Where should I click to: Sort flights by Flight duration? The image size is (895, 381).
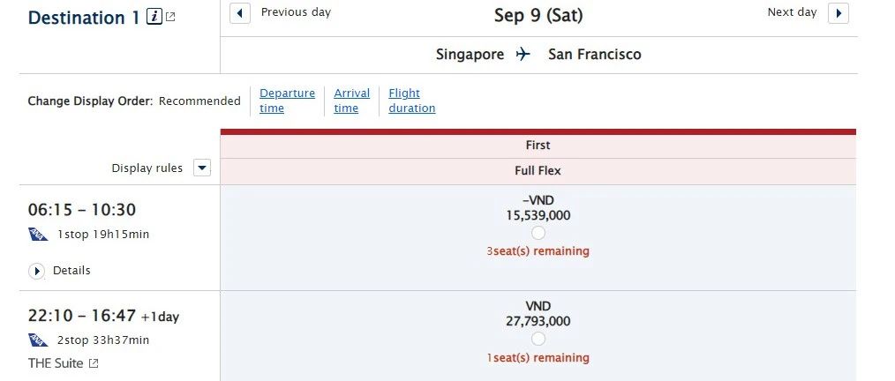(x=411, y=101)
